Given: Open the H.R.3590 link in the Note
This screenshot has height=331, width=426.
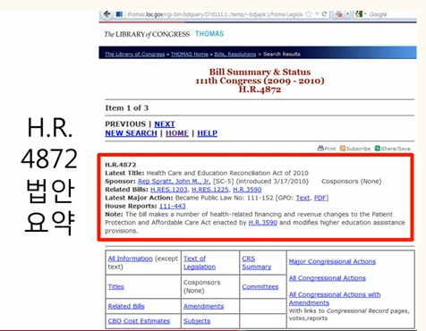Looking at the screenshot, I should [263, 223].
